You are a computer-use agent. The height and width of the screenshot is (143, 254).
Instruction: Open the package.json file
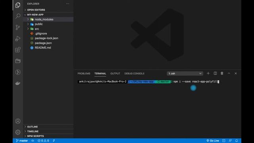coord(48,43)
